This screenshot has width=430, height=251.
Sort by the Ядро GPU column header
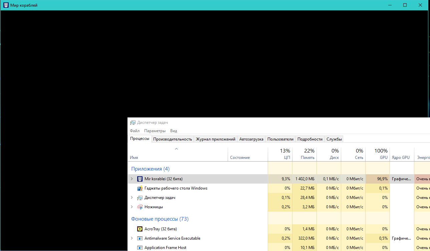pos(402,155)
